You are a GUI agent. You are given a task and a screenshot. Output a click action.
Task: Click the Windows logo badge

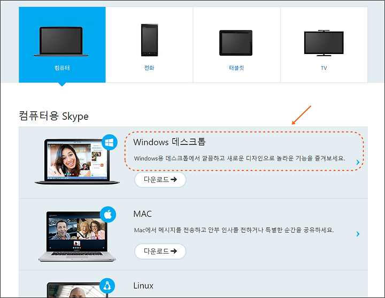click(x=110, y=142)
